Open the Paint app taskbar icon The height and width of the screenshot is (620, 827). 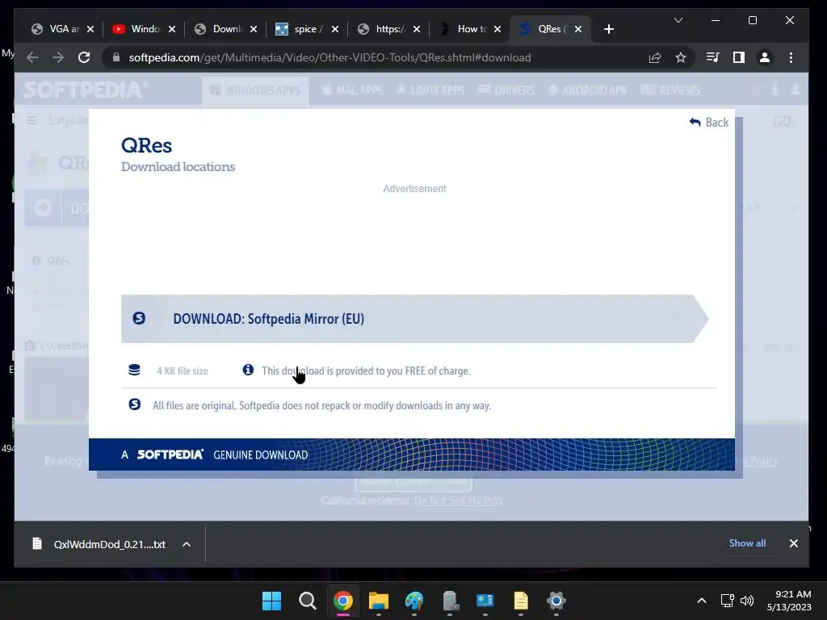pos(414,601)
